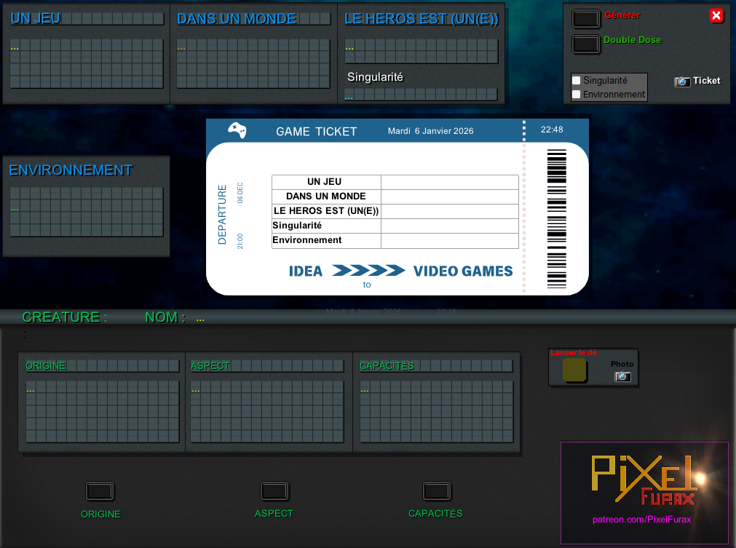Close the app with the red X
Screen dimensions: 736x548
[716, 16]
